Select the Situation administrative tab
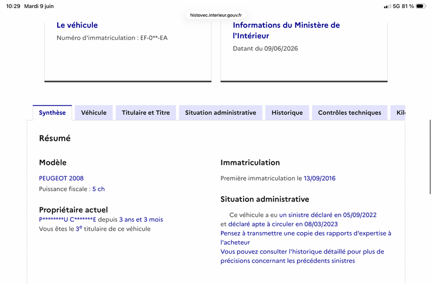 click(x=220, y=113)
